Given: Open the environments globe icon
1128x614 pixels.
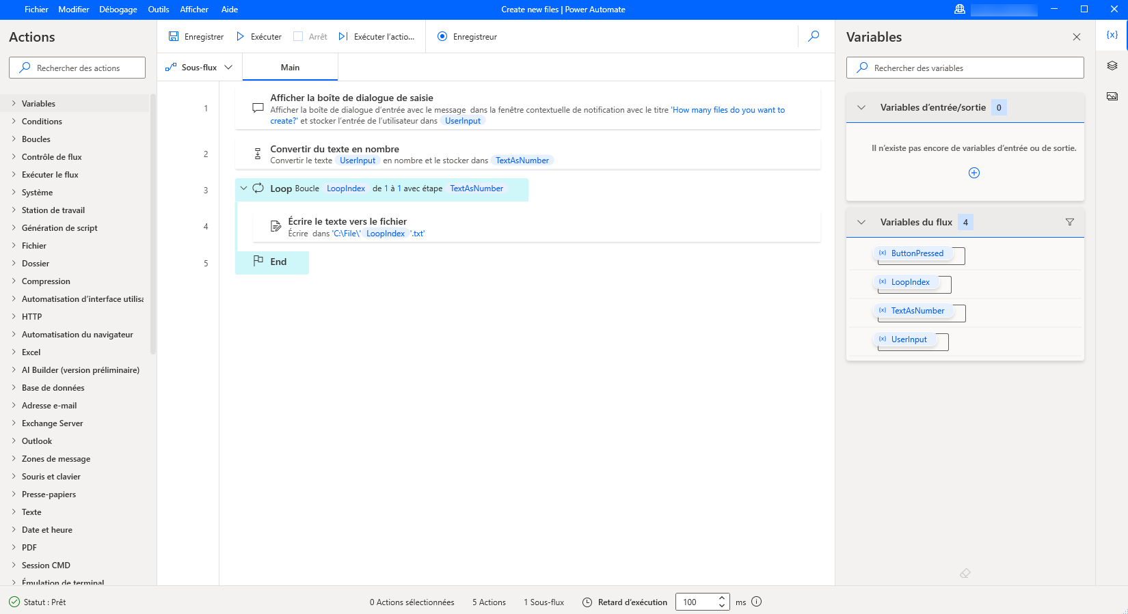Looking at the screenshot, I should pos(960,9).
